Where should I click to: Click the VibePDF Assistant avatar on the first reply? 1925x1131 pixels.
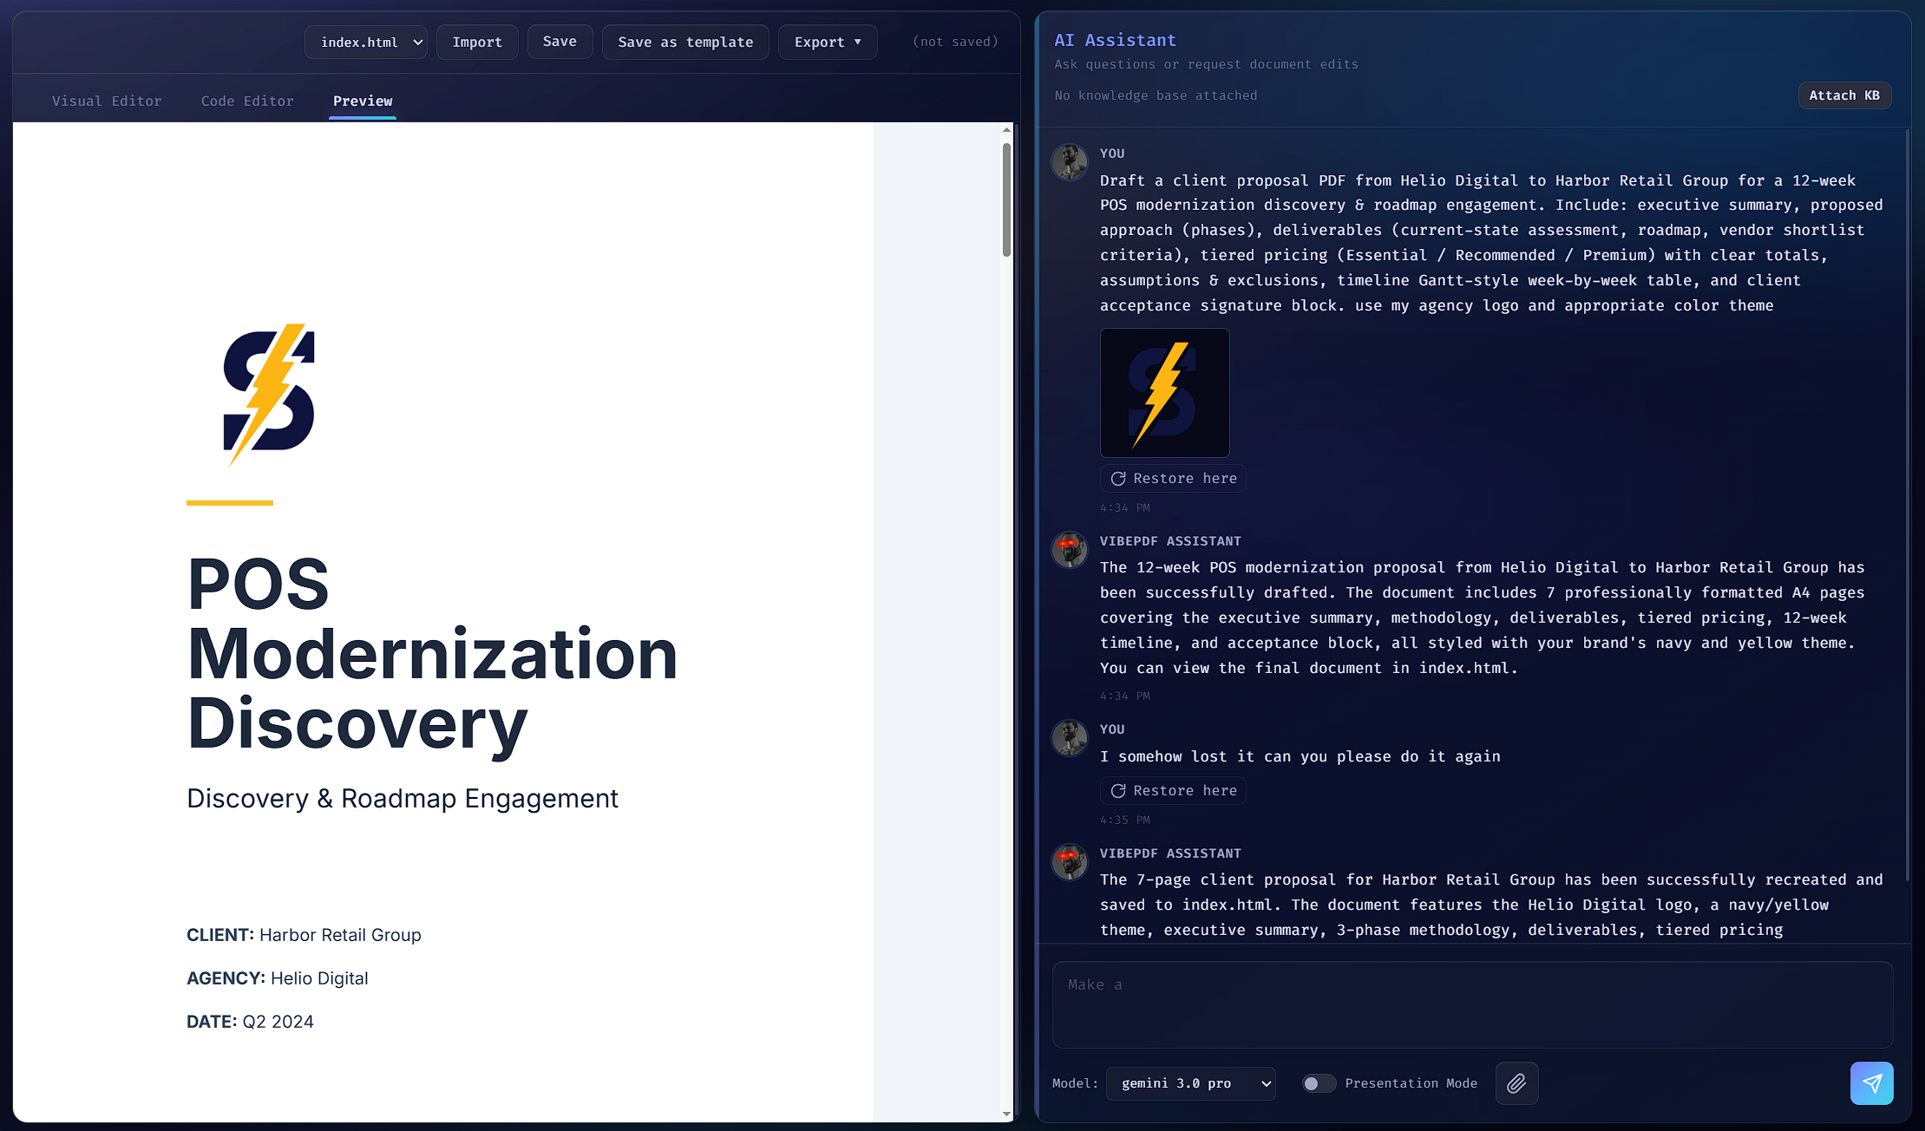pos(1070,550)
